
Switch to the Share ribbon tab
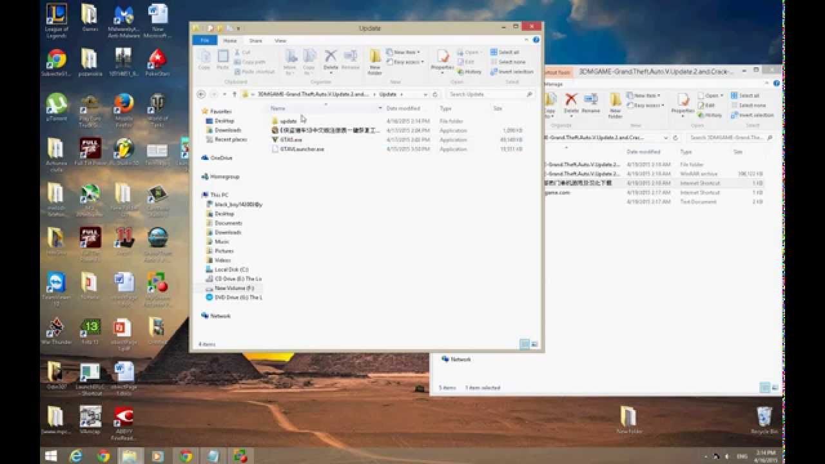[255, 41]
